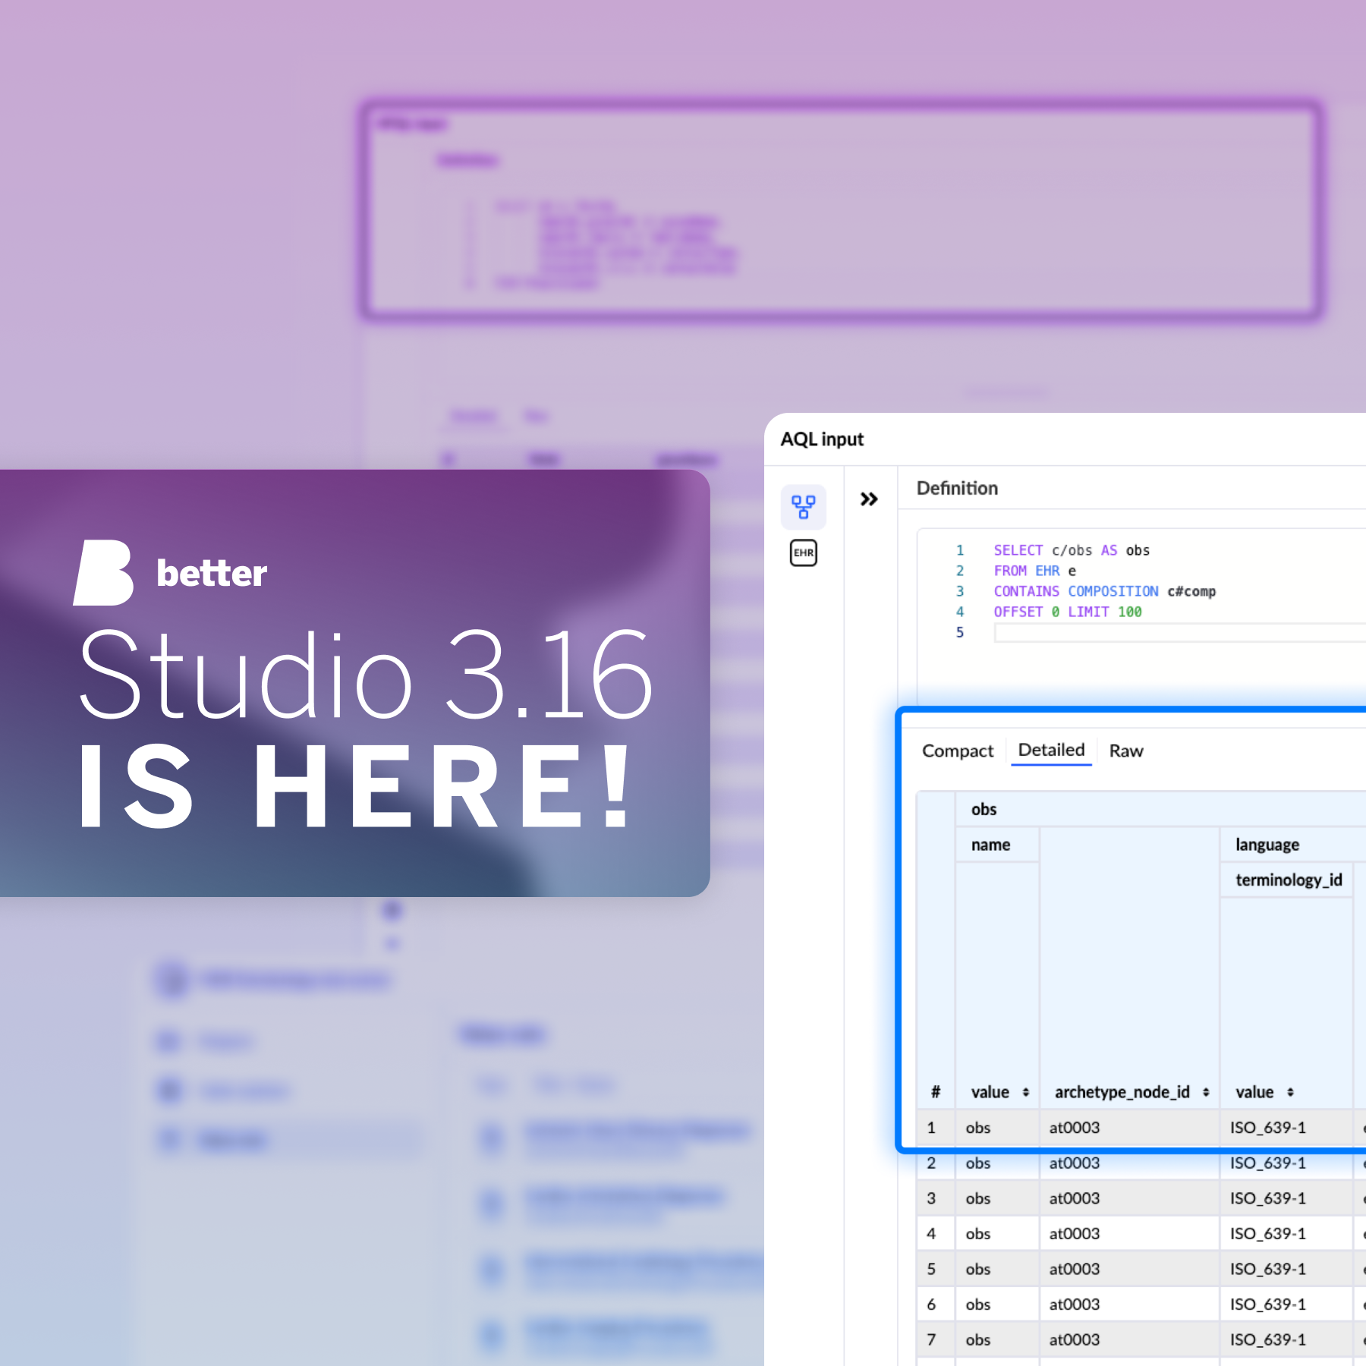Select ISO_639-1 cell in row 5

(x=1286, y=1269)
